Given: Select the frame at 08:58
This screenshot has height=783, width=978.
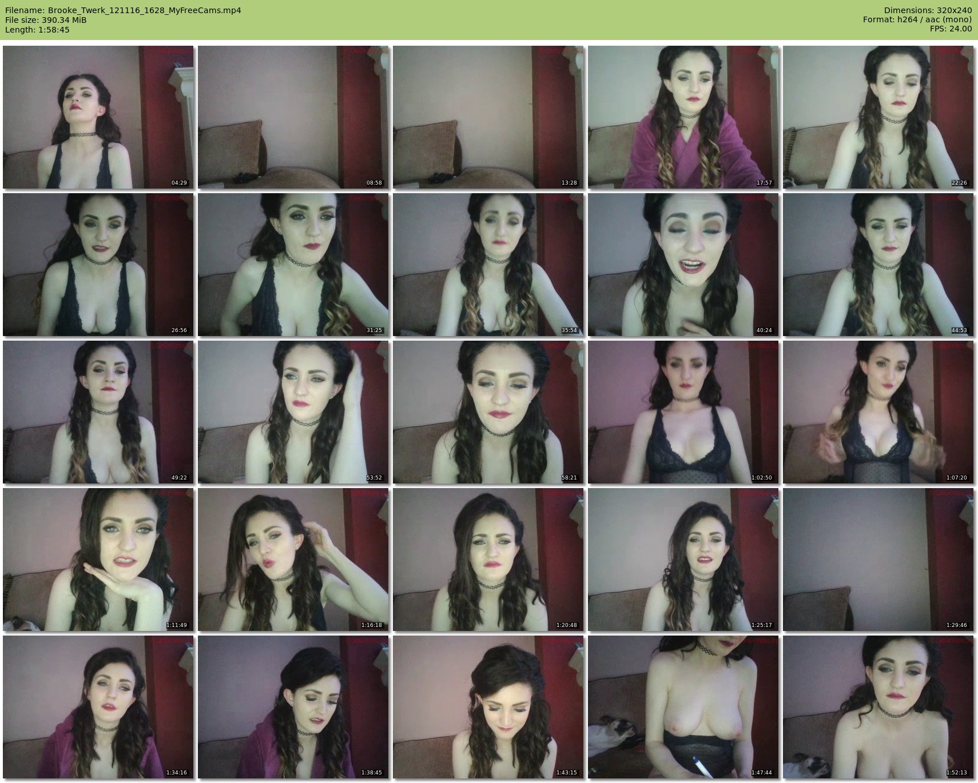Looking at the screenshot, I should click(x=293, y=117).
